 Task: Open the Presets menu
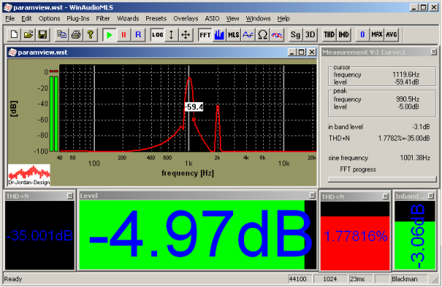pyautogui.click(x=156, y=18)
